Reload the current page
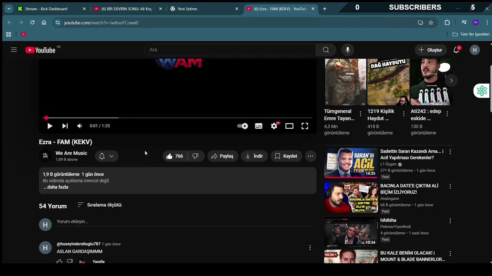Image resolution: width=492 pixels, height=276 pixels. click(32, 23)
